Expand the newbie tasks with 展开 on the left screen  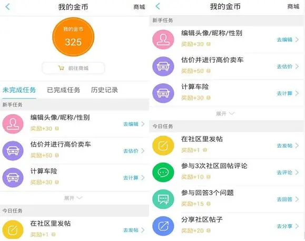pos(73,198)
